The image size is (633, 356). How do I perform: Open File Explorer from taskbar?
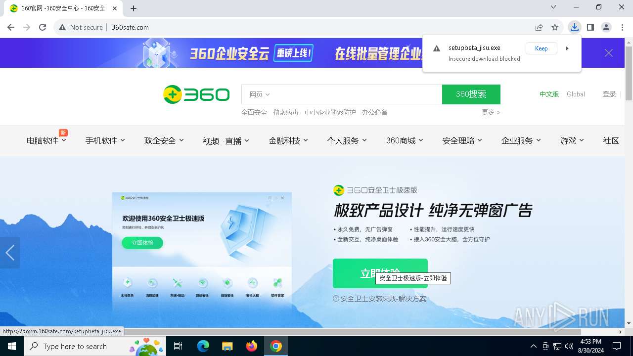227,346
